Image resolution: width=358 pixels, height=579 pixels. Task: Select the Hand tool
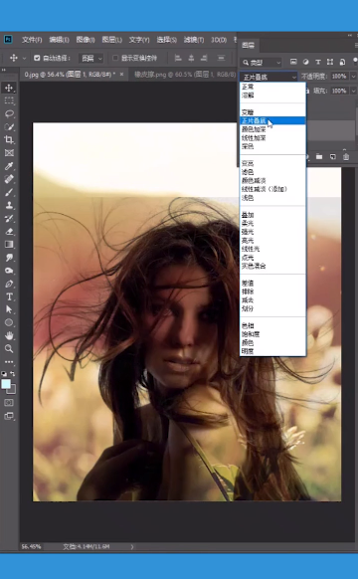[x=9, y=335]
